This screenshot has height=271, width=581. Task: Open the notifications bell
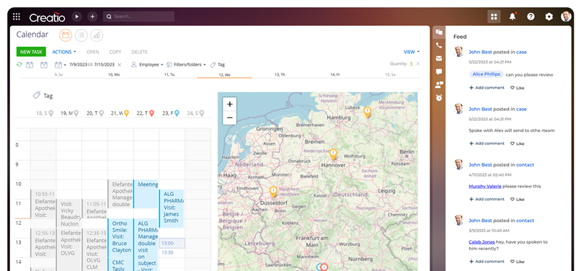point(513,17)
